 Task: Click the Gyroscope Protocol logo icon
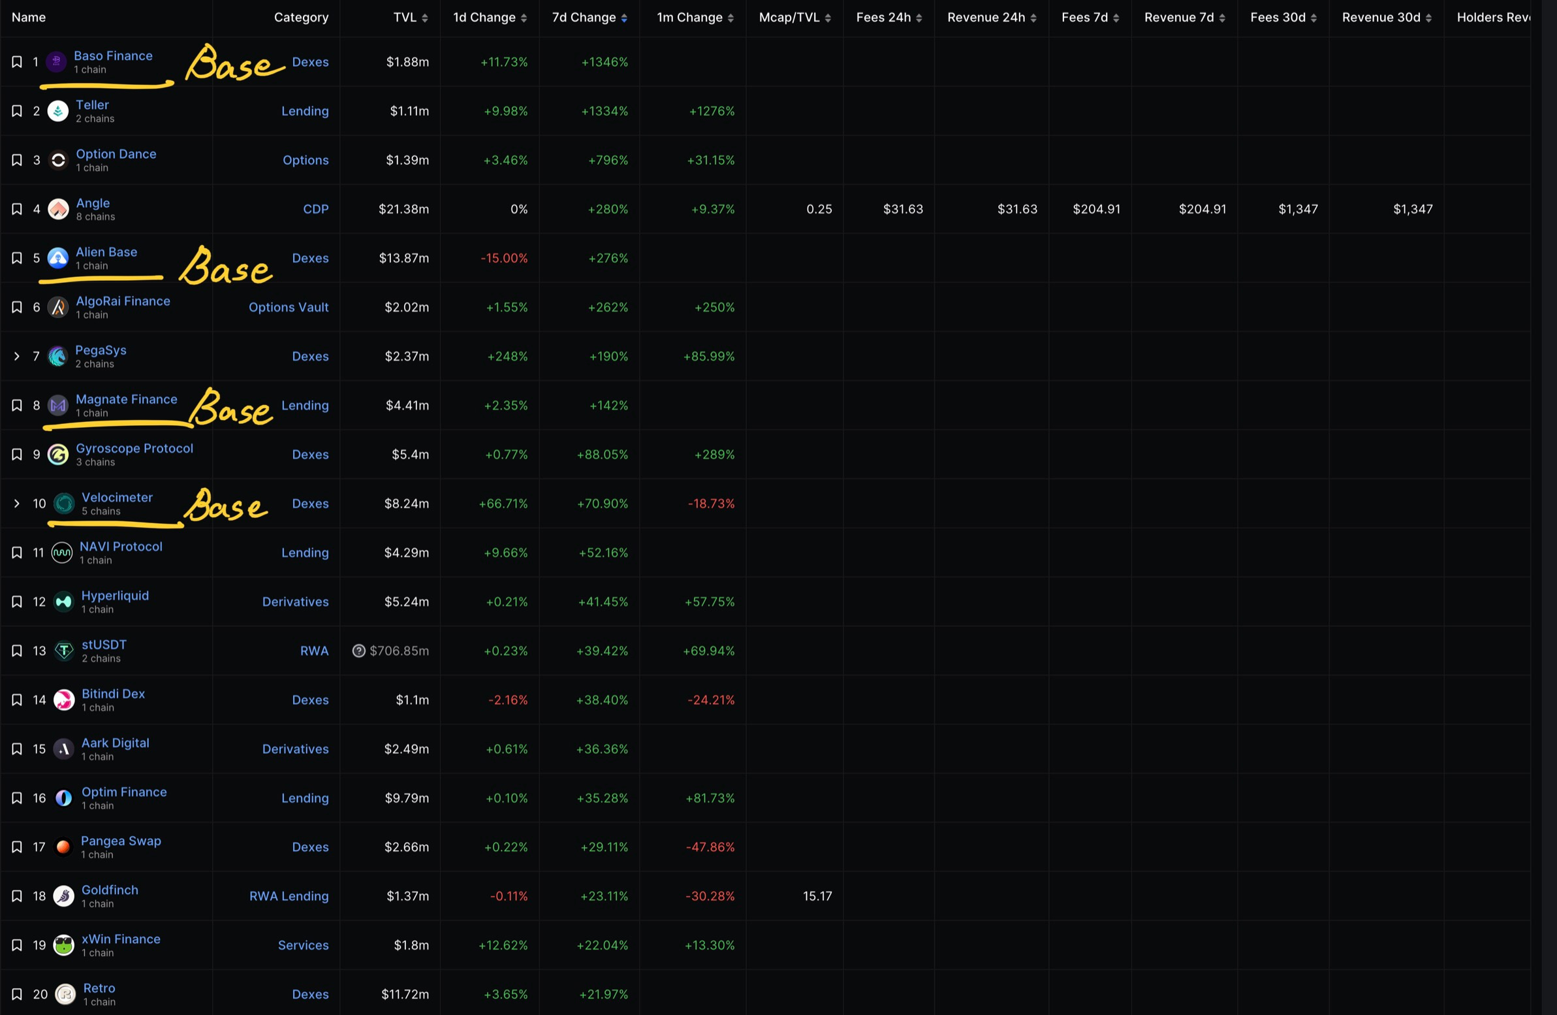click(x=58, y=455)
